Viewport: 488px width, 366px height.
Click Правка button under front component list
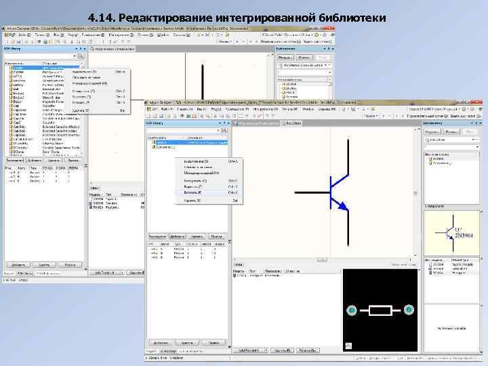(216, 237)
